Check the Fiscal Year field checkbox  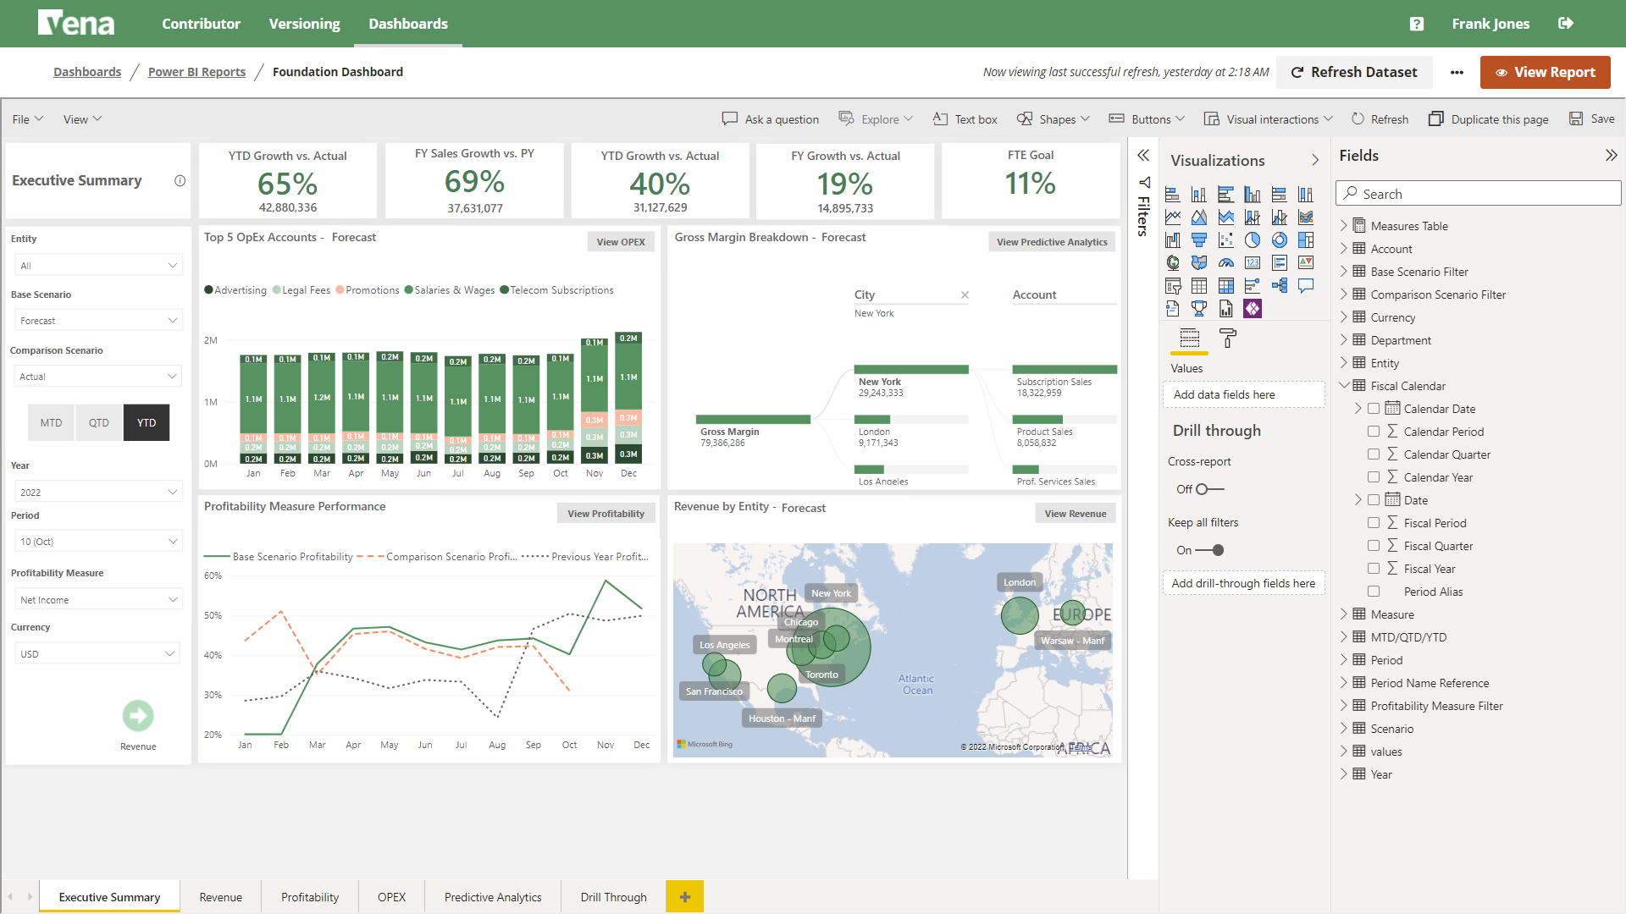[1374, 569]
